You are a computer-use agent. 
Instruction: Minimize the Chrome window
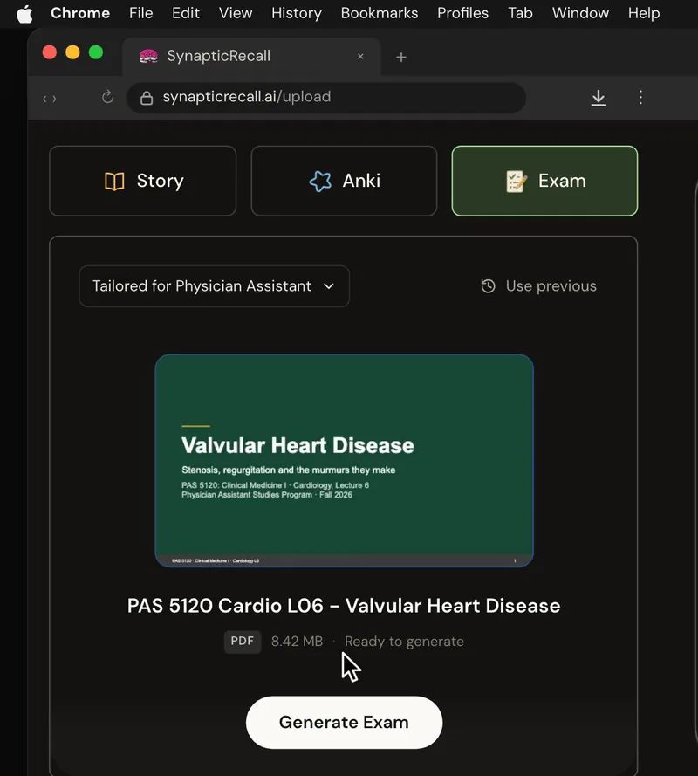pos(72,52)
